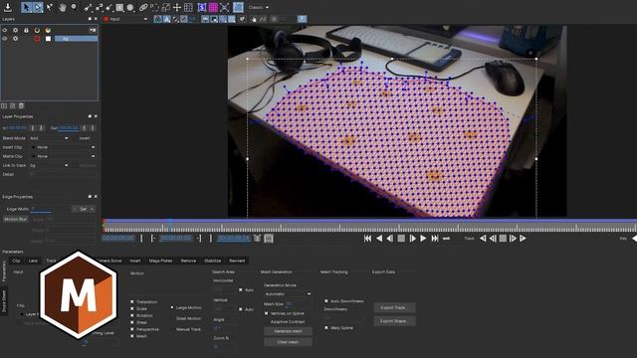
Task: Click Track Forward arrow in Track controls
Action: (x=523, y=239)
